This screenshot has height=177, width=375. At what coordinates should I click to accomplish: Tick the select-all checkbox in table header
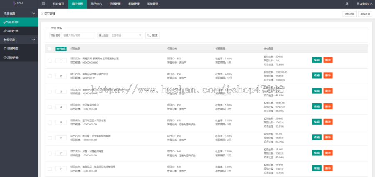point(50,49)
